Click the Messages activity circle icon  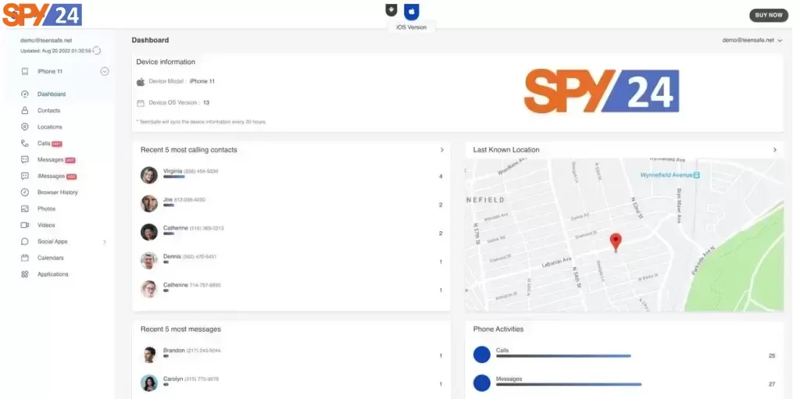(x=481, y=383)
